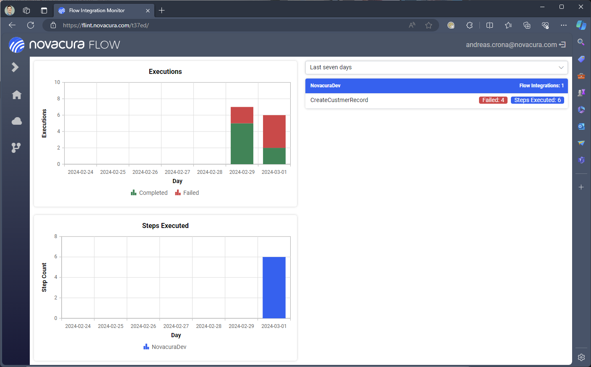The image size is (591, 367).
Task: Click the Novacura Flow logo
Action: pyautogui.click(x=65, y=45)
